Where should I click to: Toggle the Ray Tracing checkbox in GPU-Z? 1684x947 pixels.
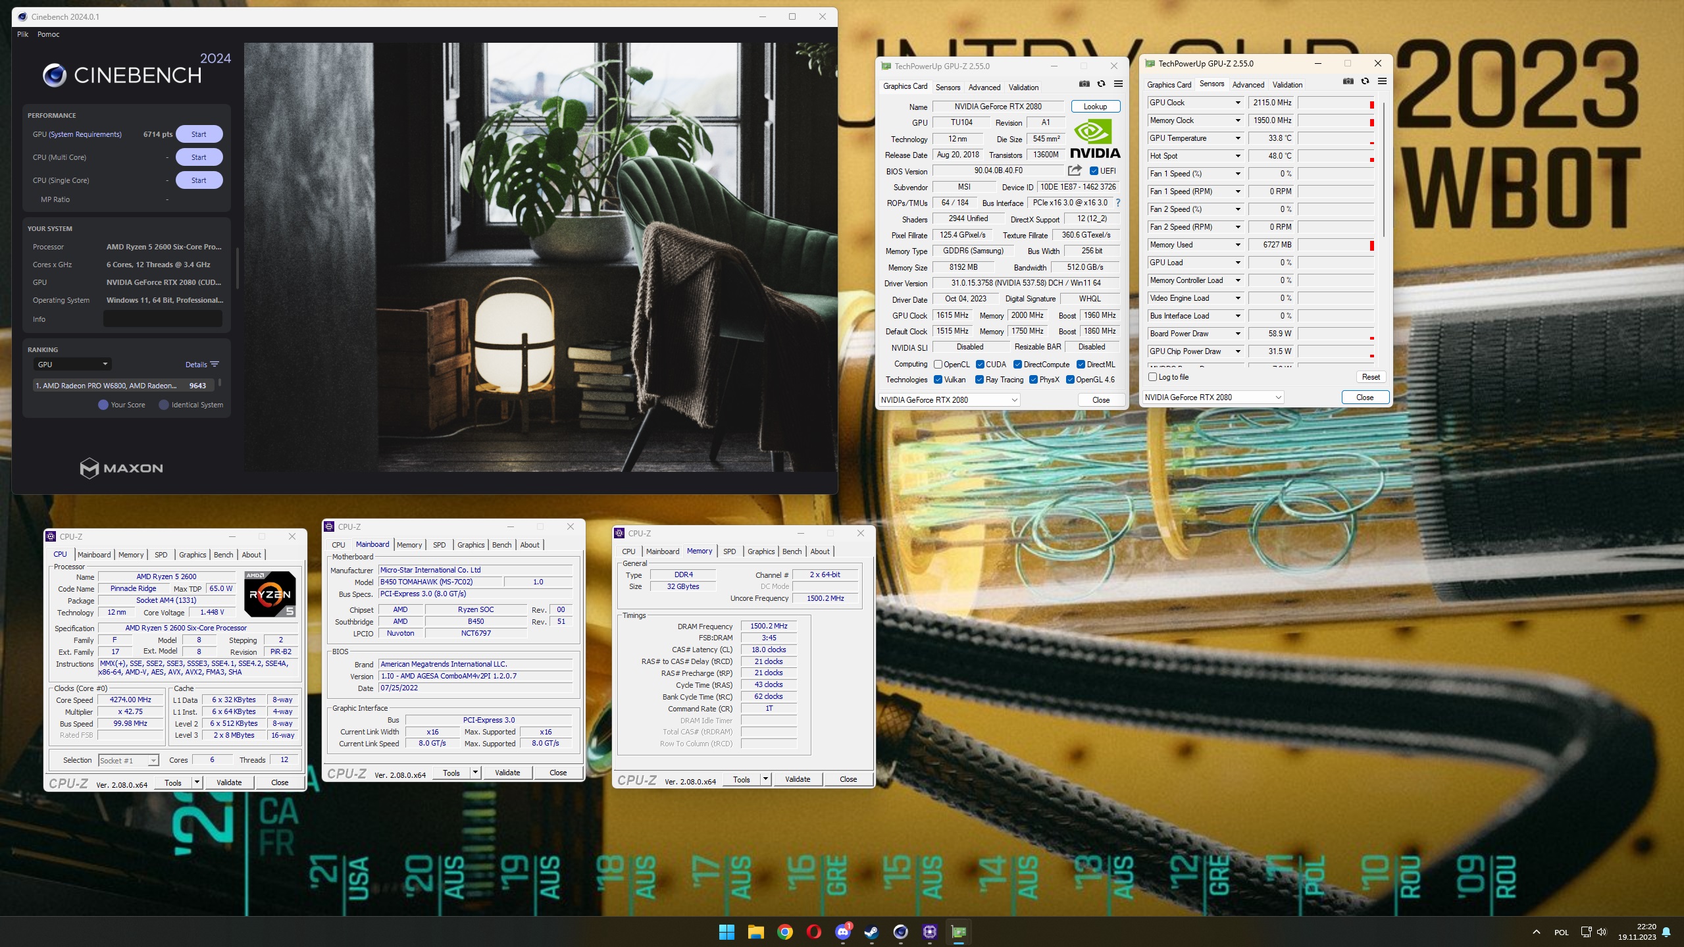[x=979, y=380]
